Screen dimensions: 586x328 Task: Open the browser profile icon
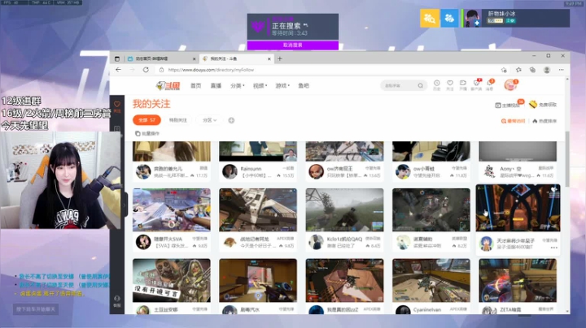pyautogui.click(x=547, y=70)
